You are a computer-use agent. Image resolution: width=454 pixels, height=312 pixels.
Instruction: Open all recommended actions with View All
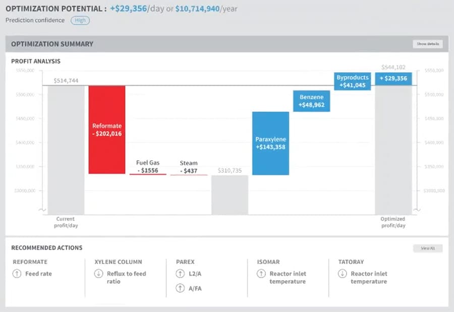[x=428, y=248]
